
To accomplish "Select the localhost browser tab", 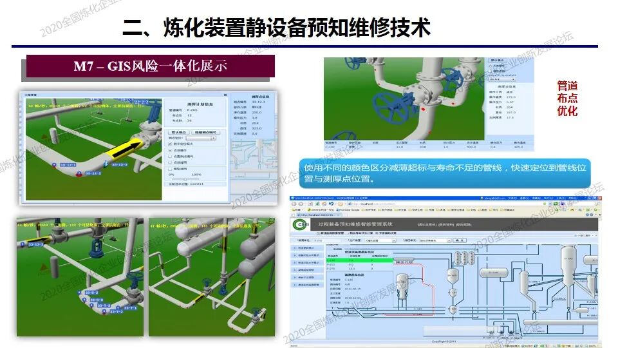I will (x=317, y=215).
